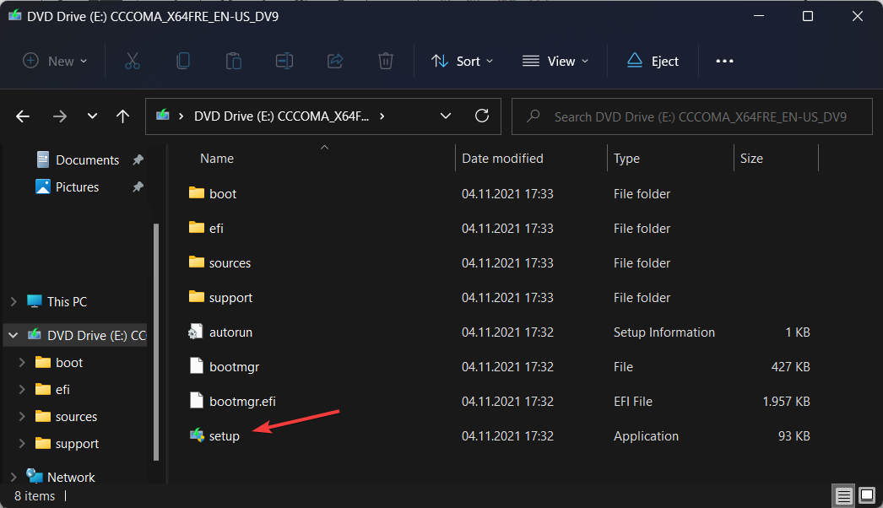883x508 pixels.
Task: Click the Cut scissors icon
Action: click(x=133, y=61)
